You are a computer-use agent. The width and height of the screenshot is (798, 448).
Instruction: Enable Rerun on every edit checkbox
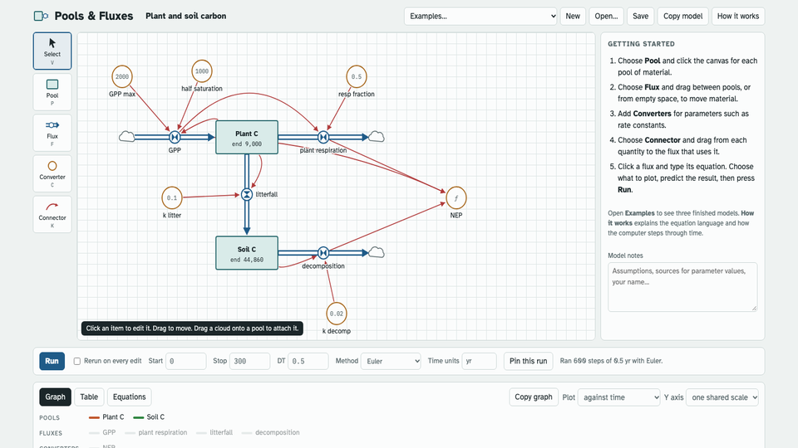point(76,361)
